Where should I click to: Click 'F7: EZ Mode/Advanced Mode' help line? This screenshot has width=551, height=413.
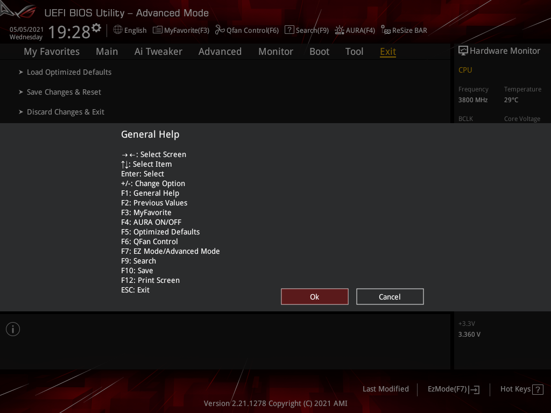coord(171,251)
